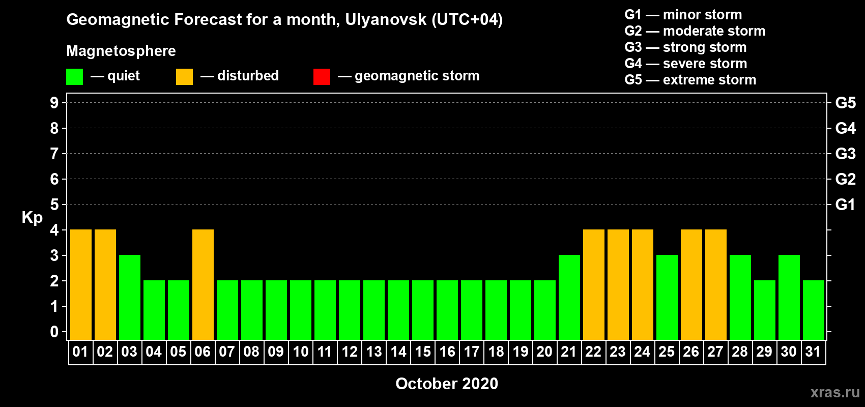
Task: Select the chart title 'Geomagnetic Forecast for a month, Ulyanovsk (UTC+04)'
Action: (284, 20)
